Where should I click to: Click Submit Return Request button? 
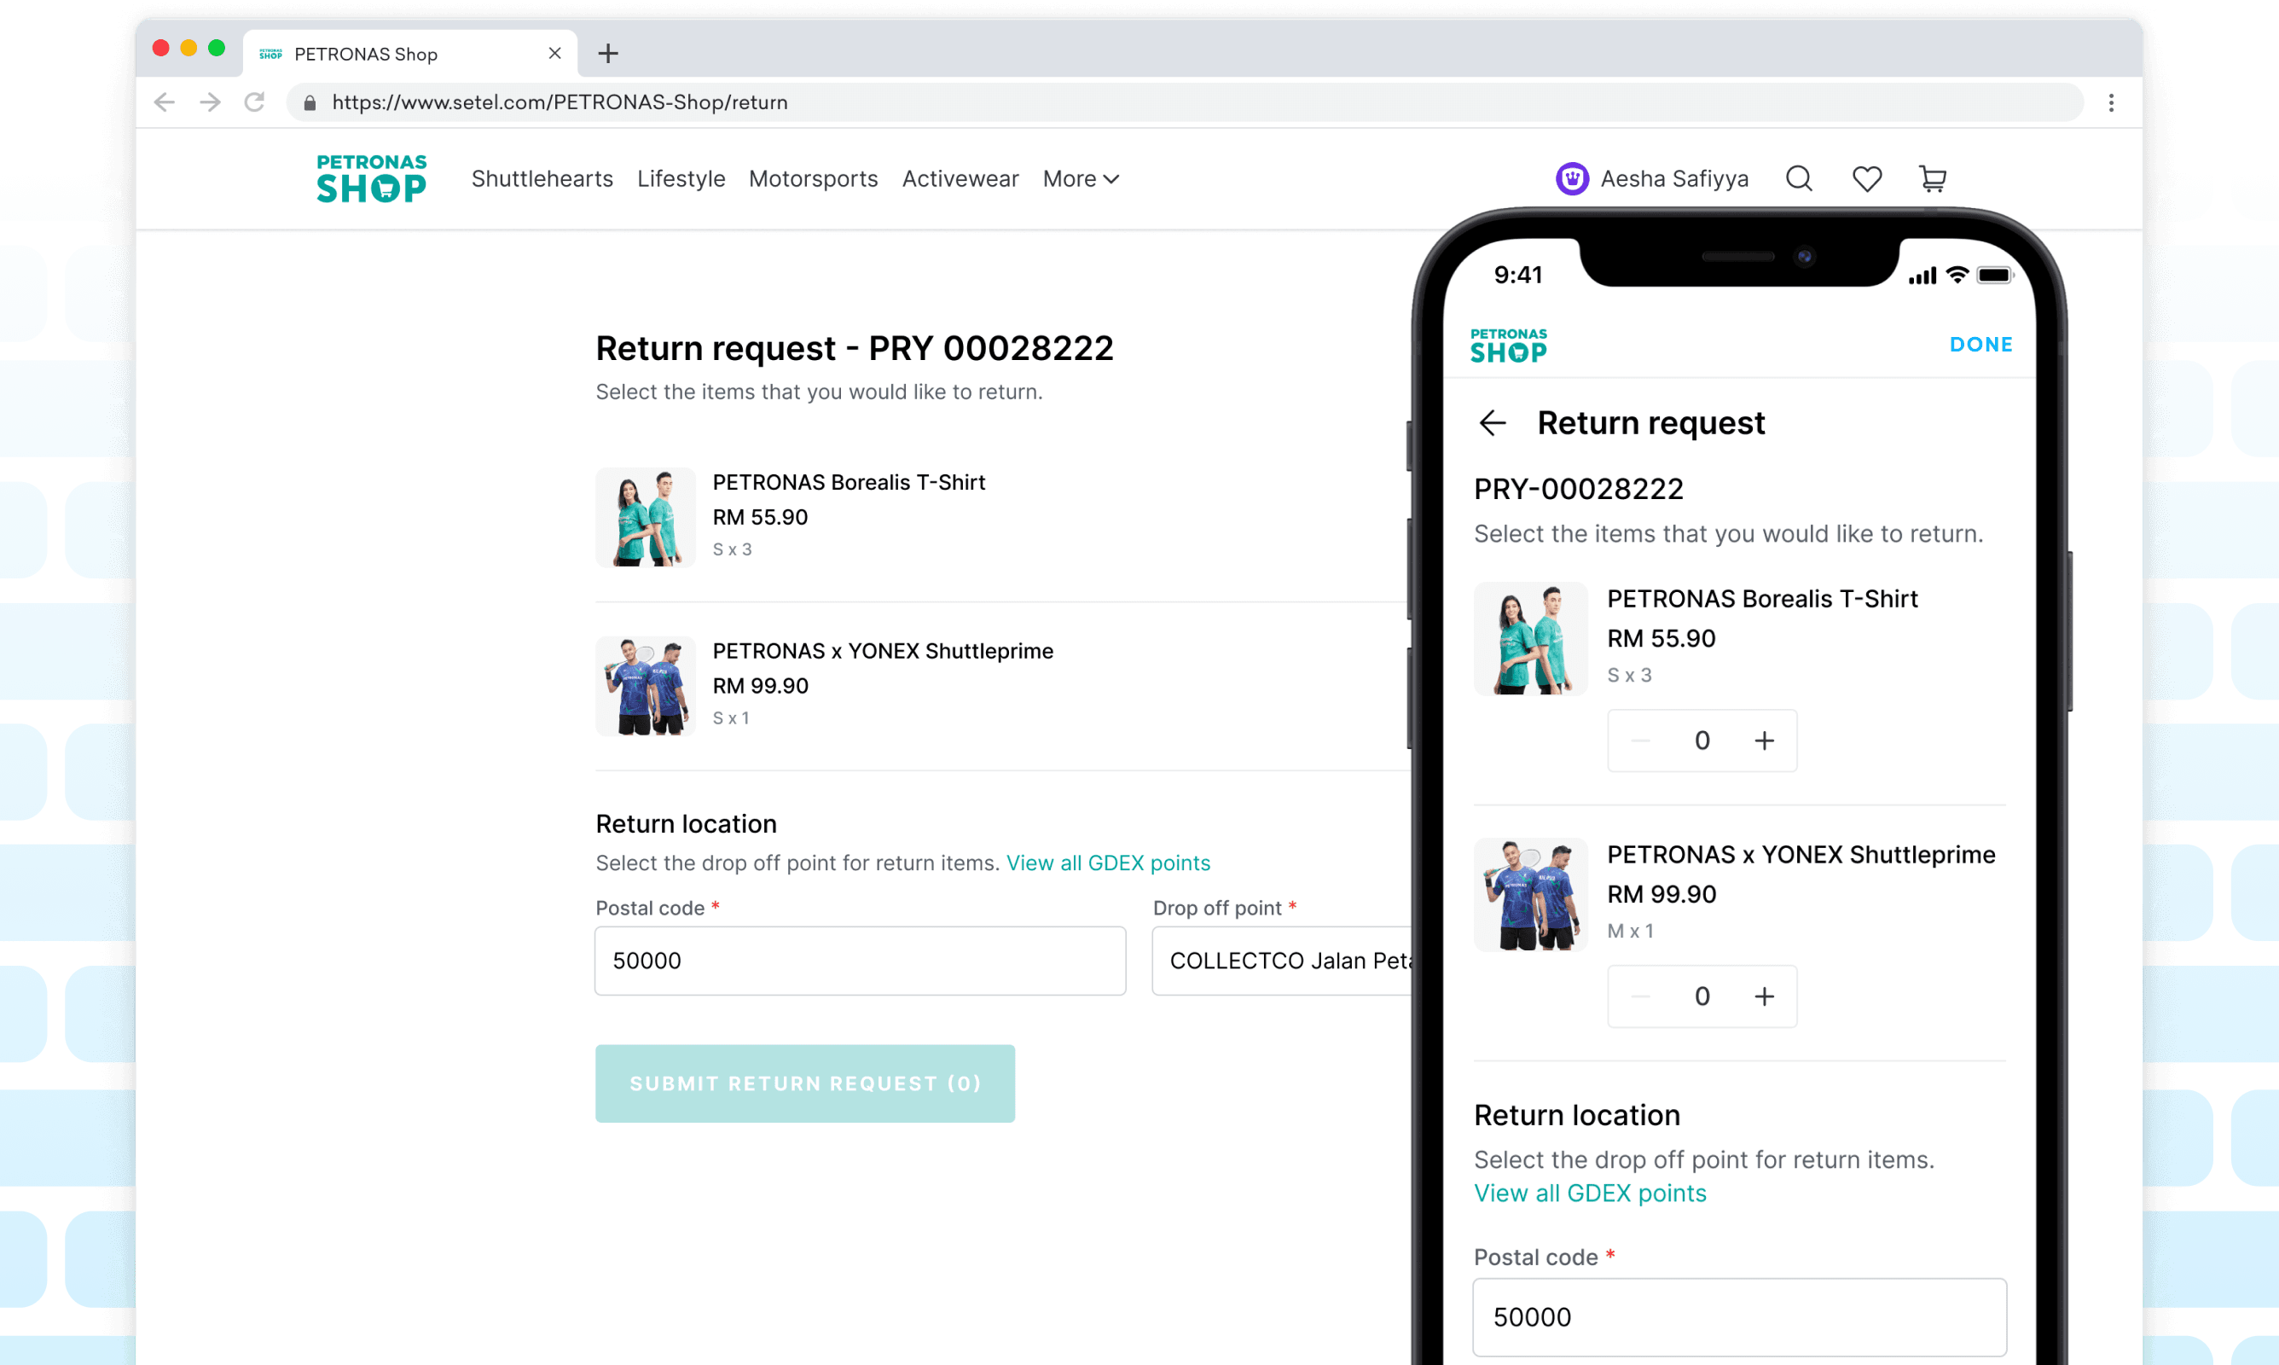pos(804,1083)
